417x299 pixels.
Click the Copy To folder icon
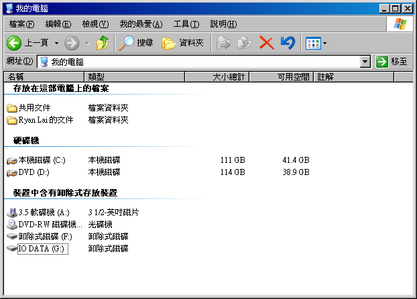click(x=245, y=43)
